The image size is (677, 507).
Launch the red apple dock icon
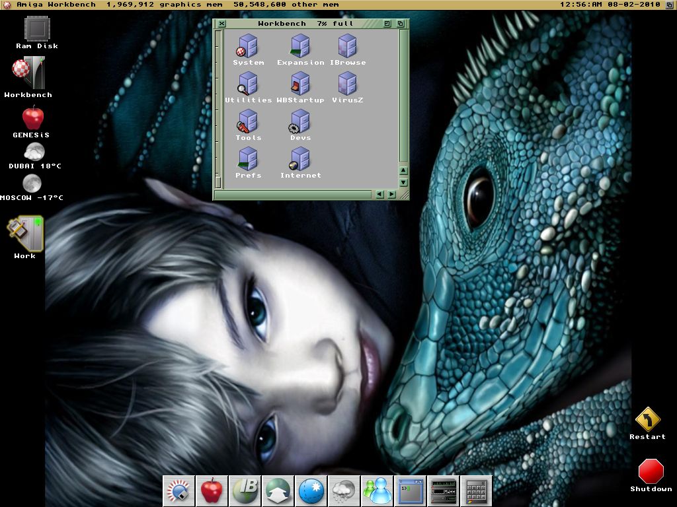pyautogui.click(x=212, y=491)
